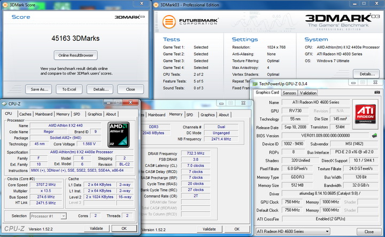Click the GPU Clock value 750 MHz
Viewport: 385px width, 237px height.
[292, 202]
